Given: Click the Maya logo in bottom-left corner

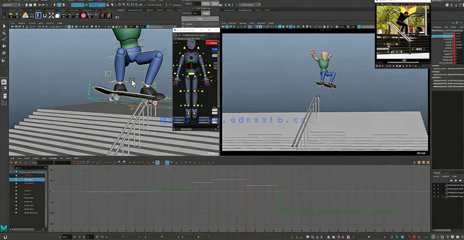Looking at the screenshot, I should [4, 228].
